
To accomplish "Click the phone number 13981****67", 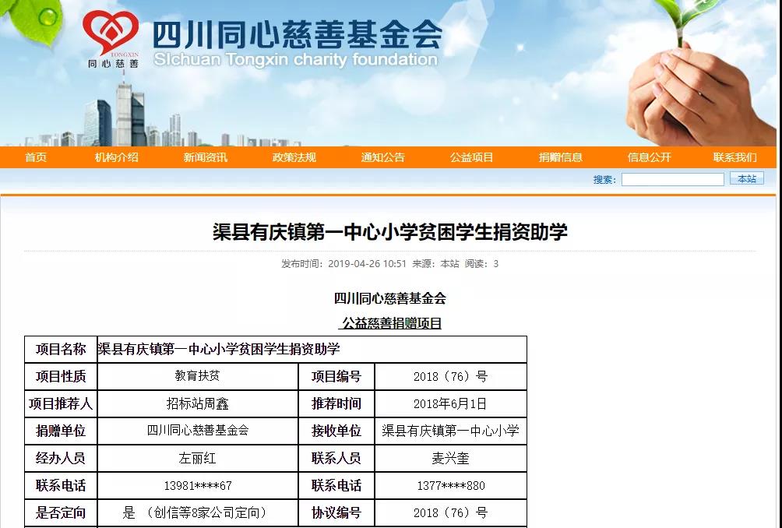I will (x=198, y=485).
